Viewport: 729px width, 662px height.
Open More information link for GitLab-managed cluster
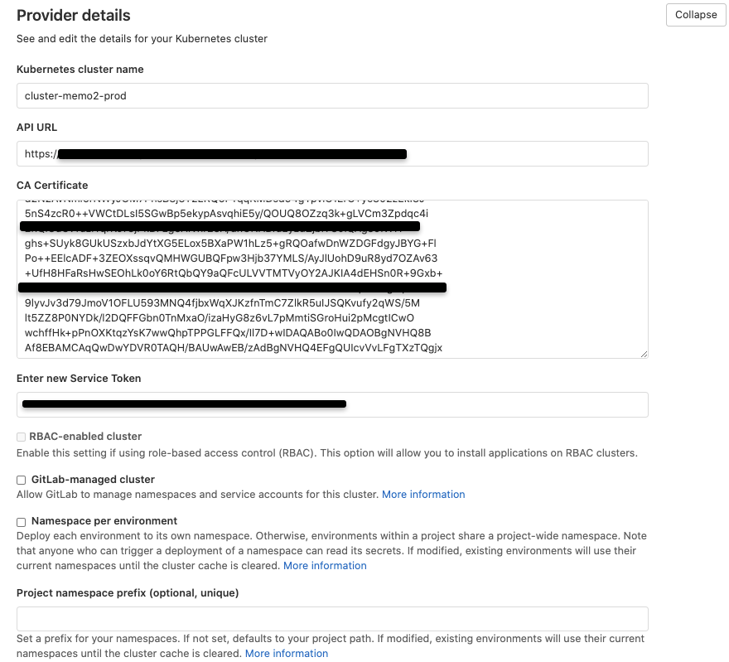[x=423, y=495]
